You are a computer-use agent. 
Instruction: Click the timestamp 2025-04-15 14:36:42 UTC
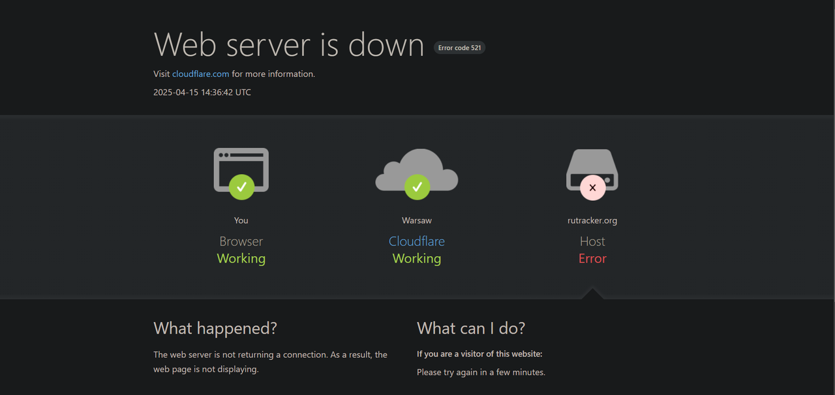click(202, 92)
